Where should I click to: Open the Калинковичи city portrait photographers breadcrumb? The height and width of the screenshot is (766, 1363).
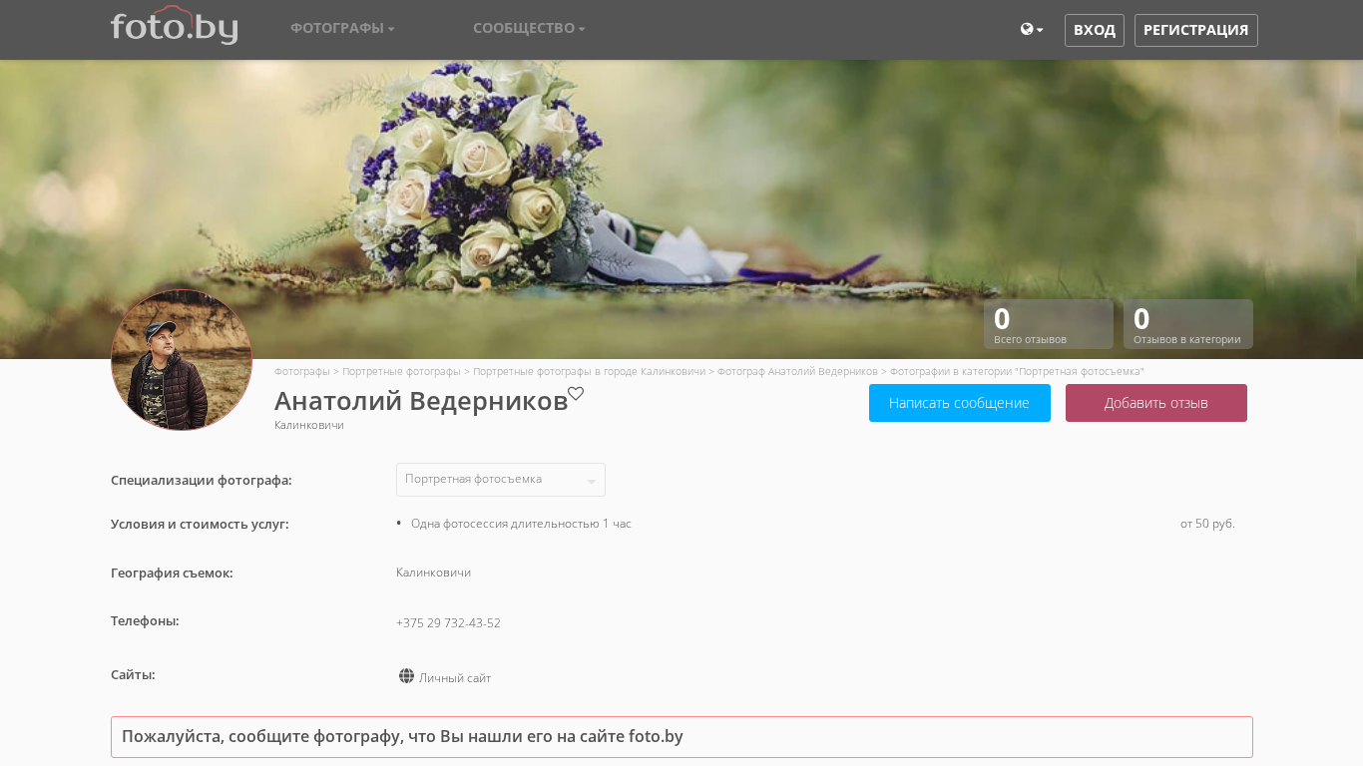click(589, 371)
